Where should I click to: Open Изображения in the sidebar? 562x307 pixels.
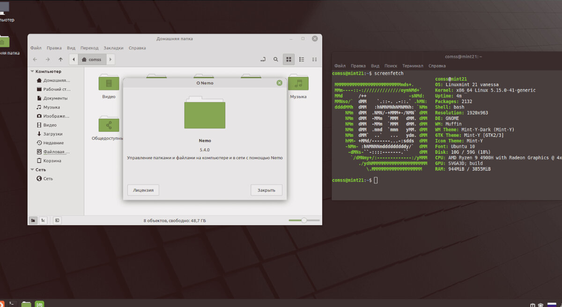tap(53, 116)
